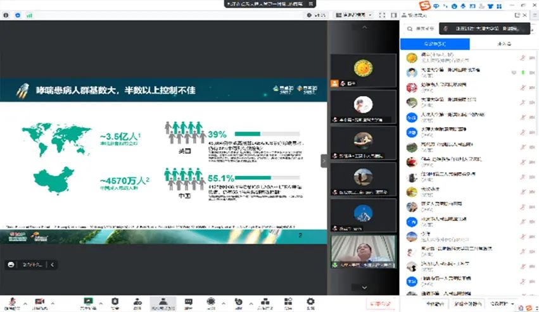This screenshot has width=539, height=312.
Task: Open the view layout dropdown at top
Action: 355,15
